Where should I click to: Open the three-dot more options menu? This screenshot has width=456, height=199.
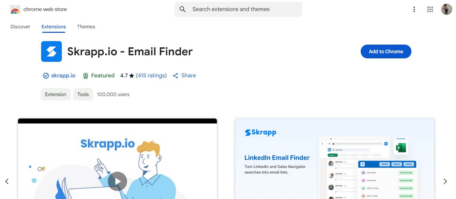click(414, 9)
